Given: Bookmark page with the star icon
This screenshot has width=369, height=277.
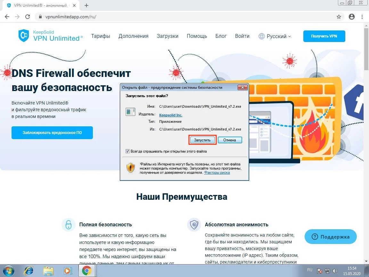Looking at the screenshot, I should tap(339, 17).
